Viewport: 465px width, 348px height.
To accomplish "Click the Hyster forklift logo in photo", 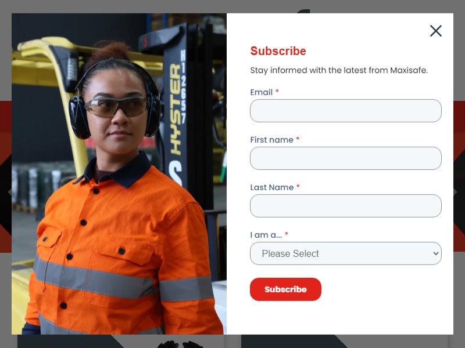I will coord(176,110).
